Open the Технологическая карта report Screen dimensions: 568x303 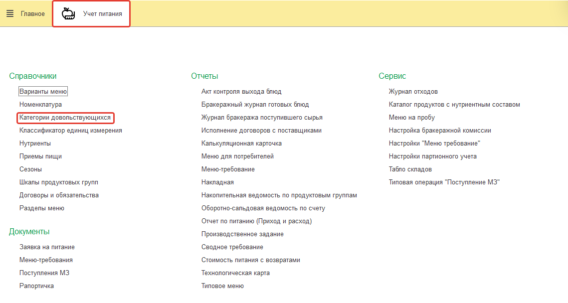[235, 273]
